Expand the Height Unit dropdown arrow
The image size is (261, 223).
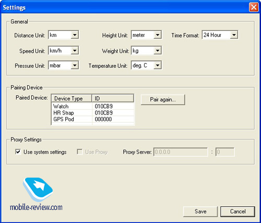158,35
